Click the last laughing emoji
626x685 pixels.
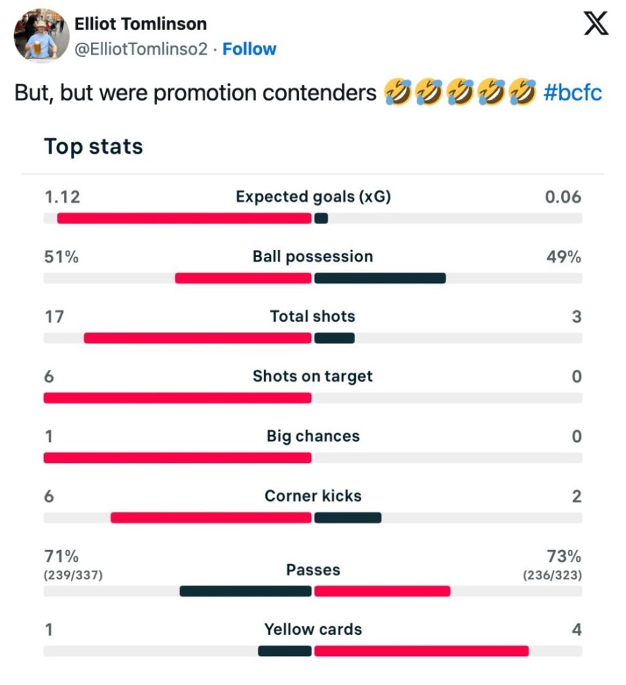pos(523,92)
